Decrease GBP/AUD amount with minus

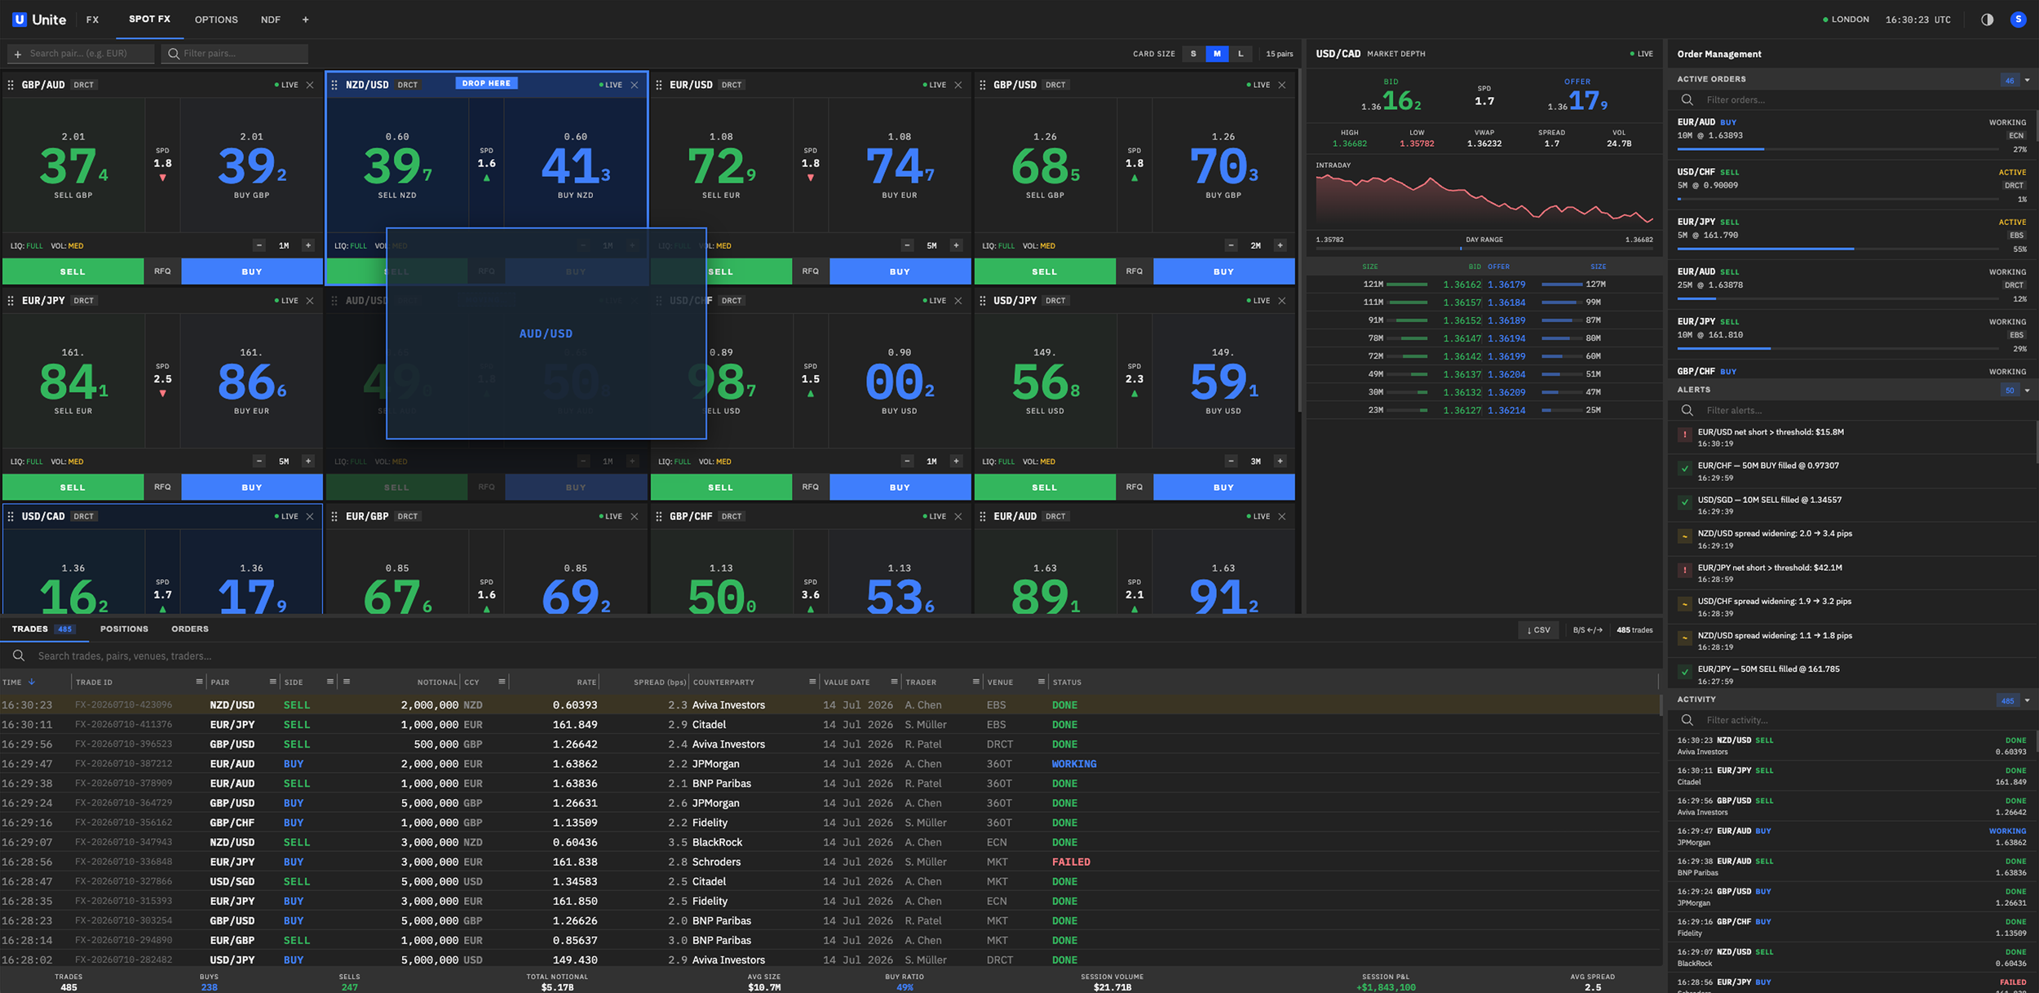[259, 245]
